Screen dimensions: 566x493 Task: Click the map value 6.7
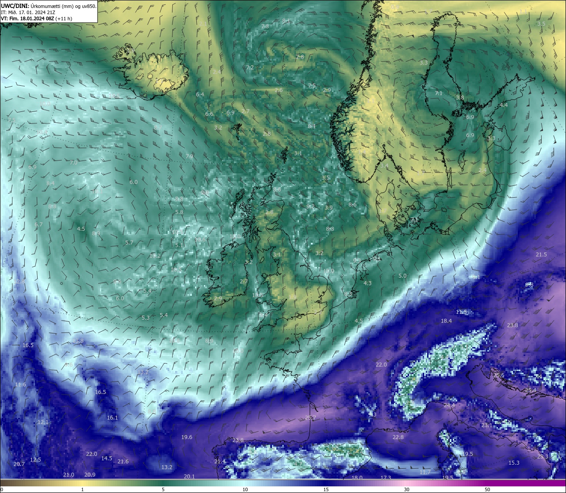click(x=38, y=224)
